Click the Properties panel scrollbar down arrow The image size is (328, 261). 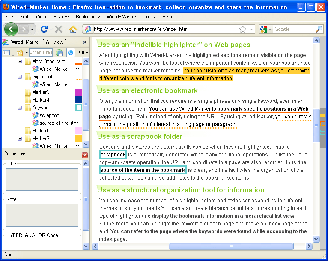coord(86,246)
